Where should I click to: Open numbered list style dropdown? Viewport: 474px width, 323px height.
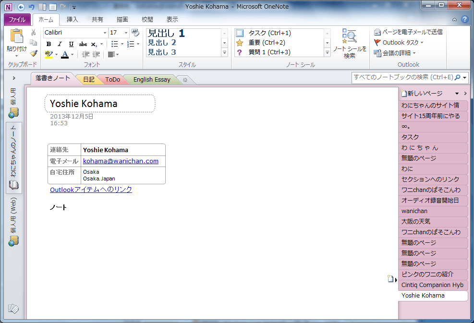[138, 44]
